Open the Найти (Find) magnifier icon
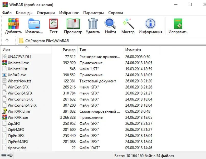Viewport: 206px width, 159px height. point(110,23)
